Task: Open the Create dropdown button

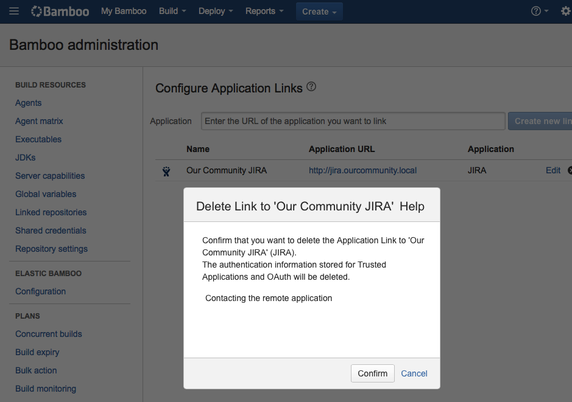Action: click(319, 12)
